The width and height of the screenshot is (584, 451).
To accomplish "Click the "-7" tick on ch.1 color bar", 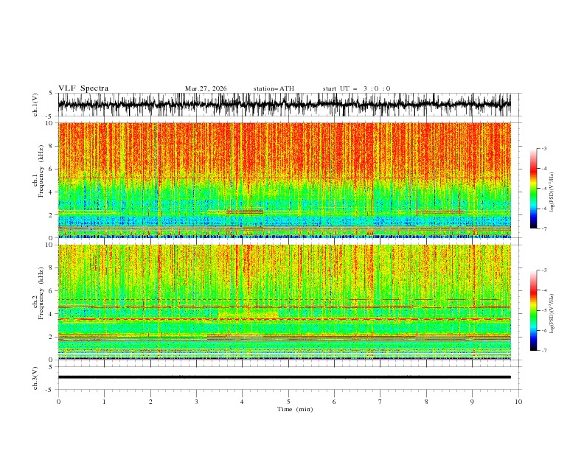I will 543,228.
